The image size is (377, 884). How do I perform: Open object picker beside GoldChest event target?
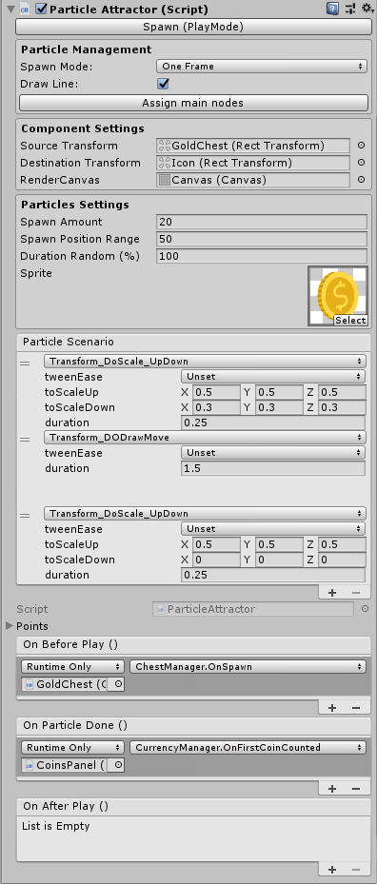(117, 684)
